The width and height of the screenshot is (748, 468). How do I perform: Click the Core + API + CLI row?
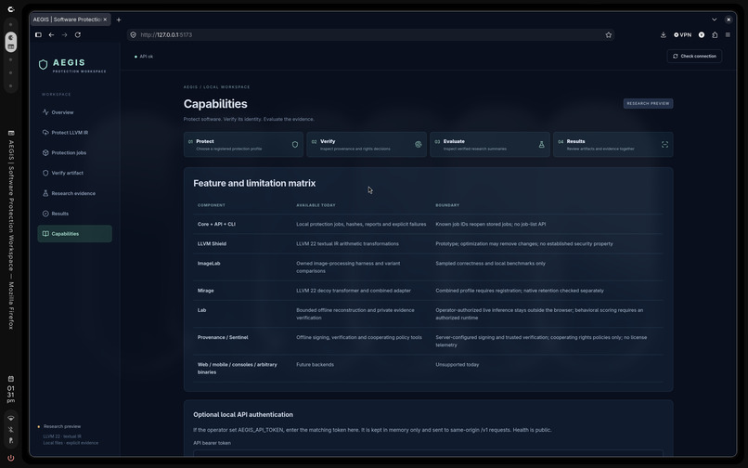point(428,224)
